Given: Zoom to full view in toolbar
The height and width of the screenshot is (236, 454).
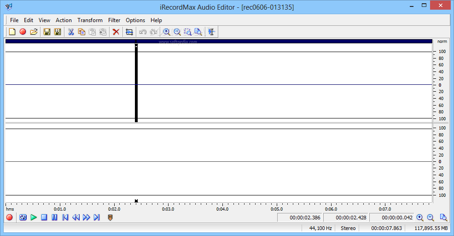Looking at the screenshot, I should pyautogui.click(x=198, y=32).
